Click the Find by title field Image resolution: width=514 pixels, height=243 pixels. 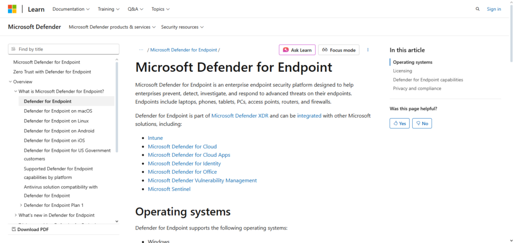64,49
